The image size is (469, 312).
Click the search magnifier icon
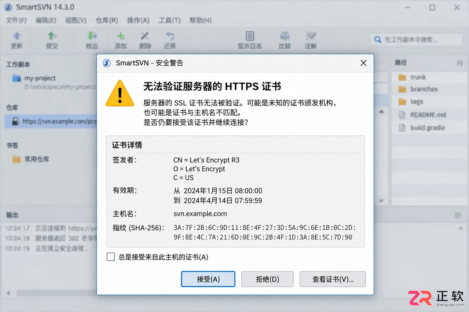pos(378,40)
